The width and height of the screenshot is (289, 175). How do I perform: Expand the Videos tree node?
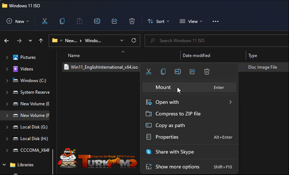7,69
